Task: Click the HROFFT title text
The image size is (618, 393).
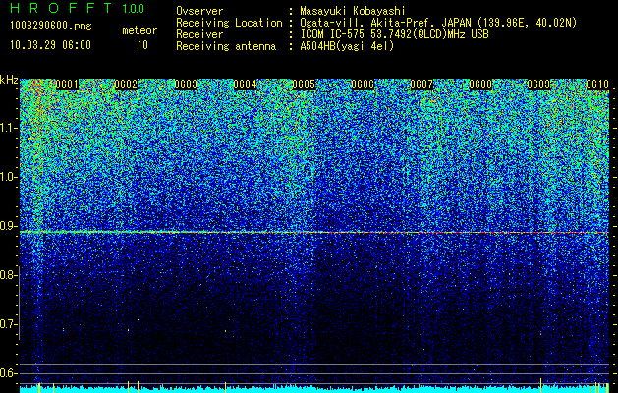Action: point(61,8)
